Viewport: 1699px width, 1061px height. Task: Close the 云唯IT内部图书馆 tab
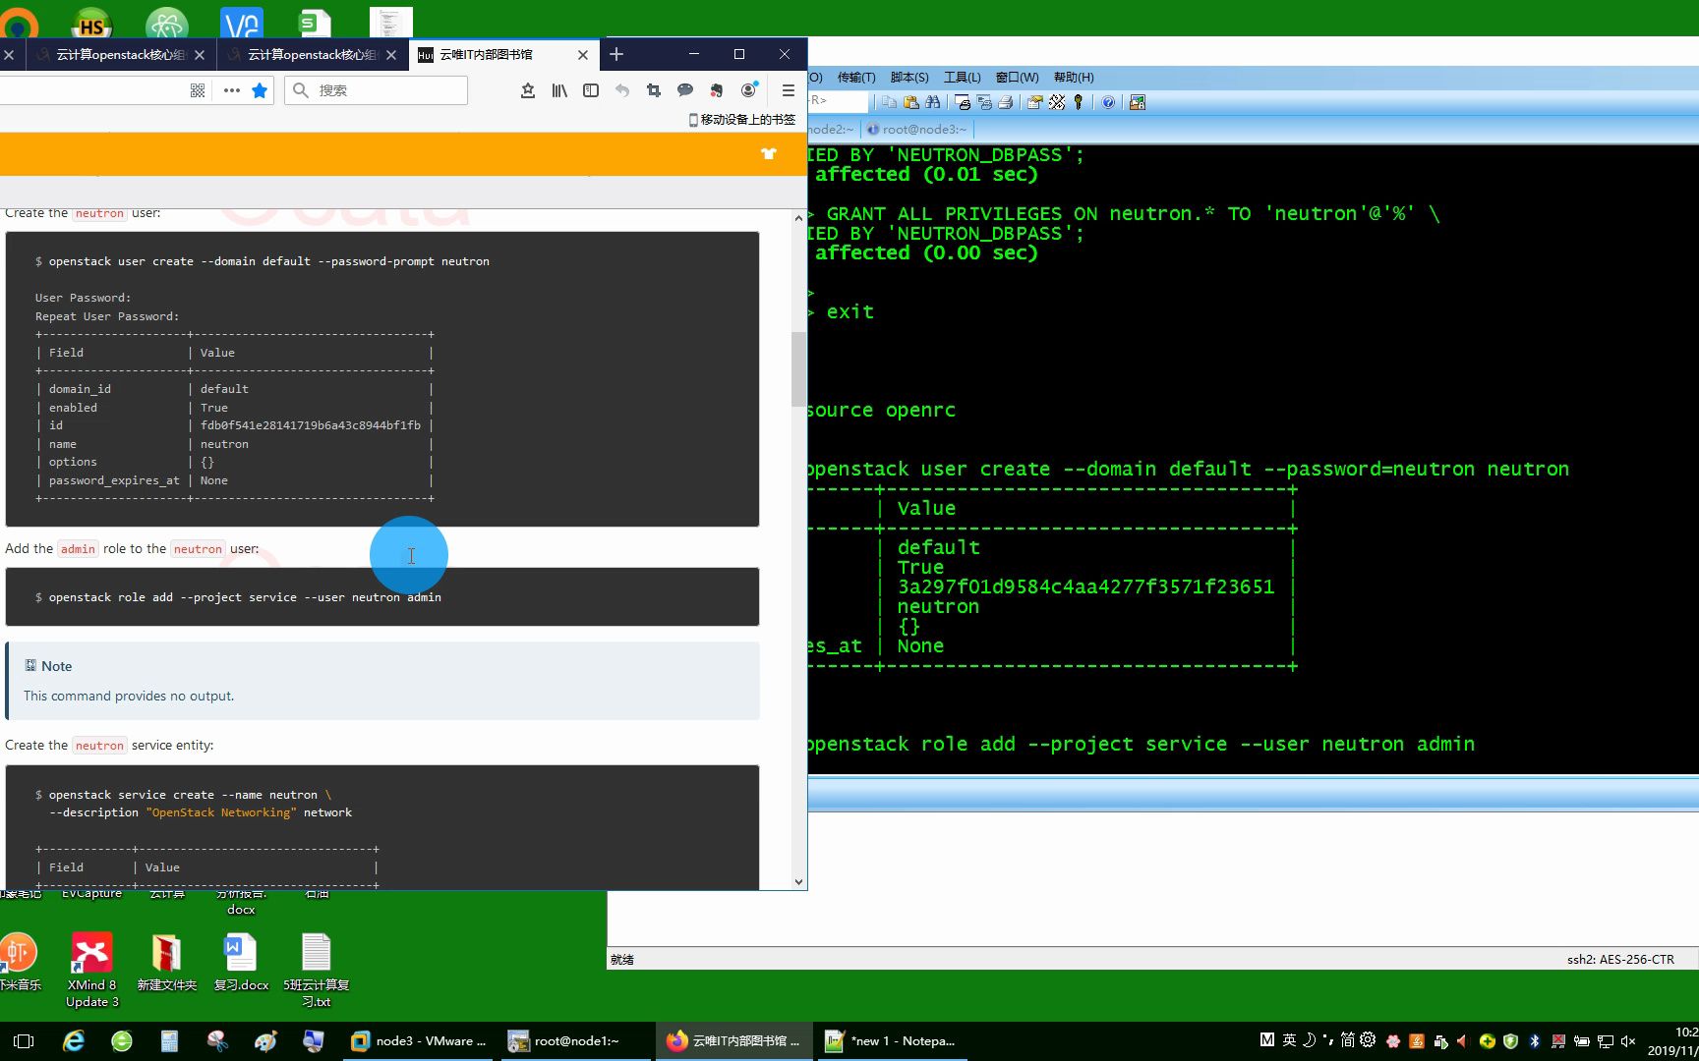tap(583, 55)
